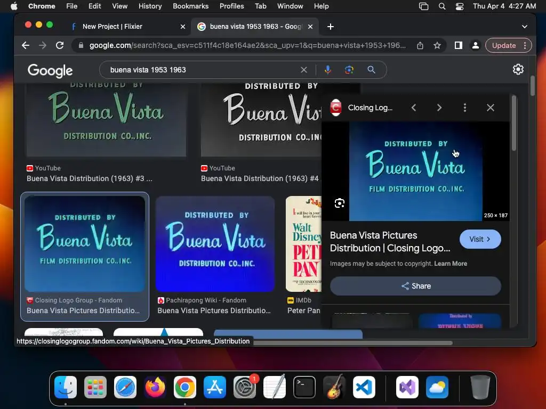This screenshot has width=546, height=409.
Task: Click the Visit button in preview
Action: pos(480,239)
